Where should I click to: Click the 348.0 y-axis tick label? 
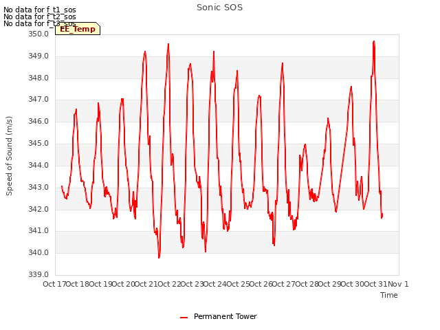tap(38, 78)
